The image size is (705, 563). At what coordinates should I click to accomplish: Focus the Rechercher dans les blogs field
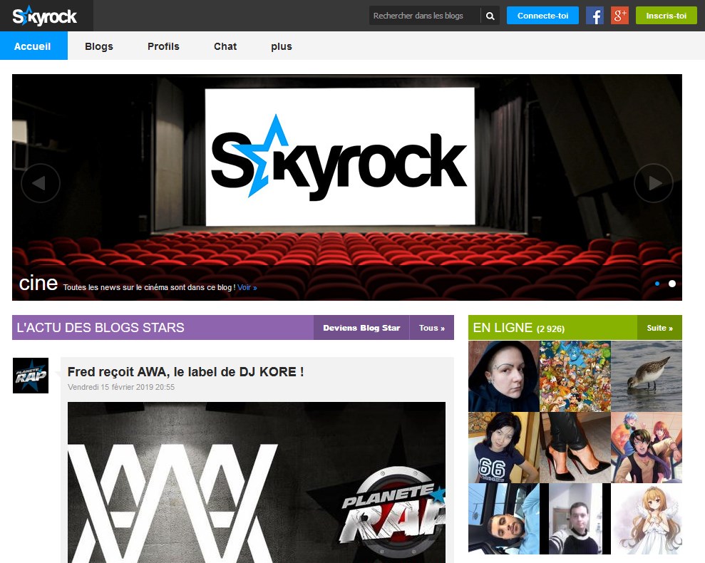tap(425, 16)
